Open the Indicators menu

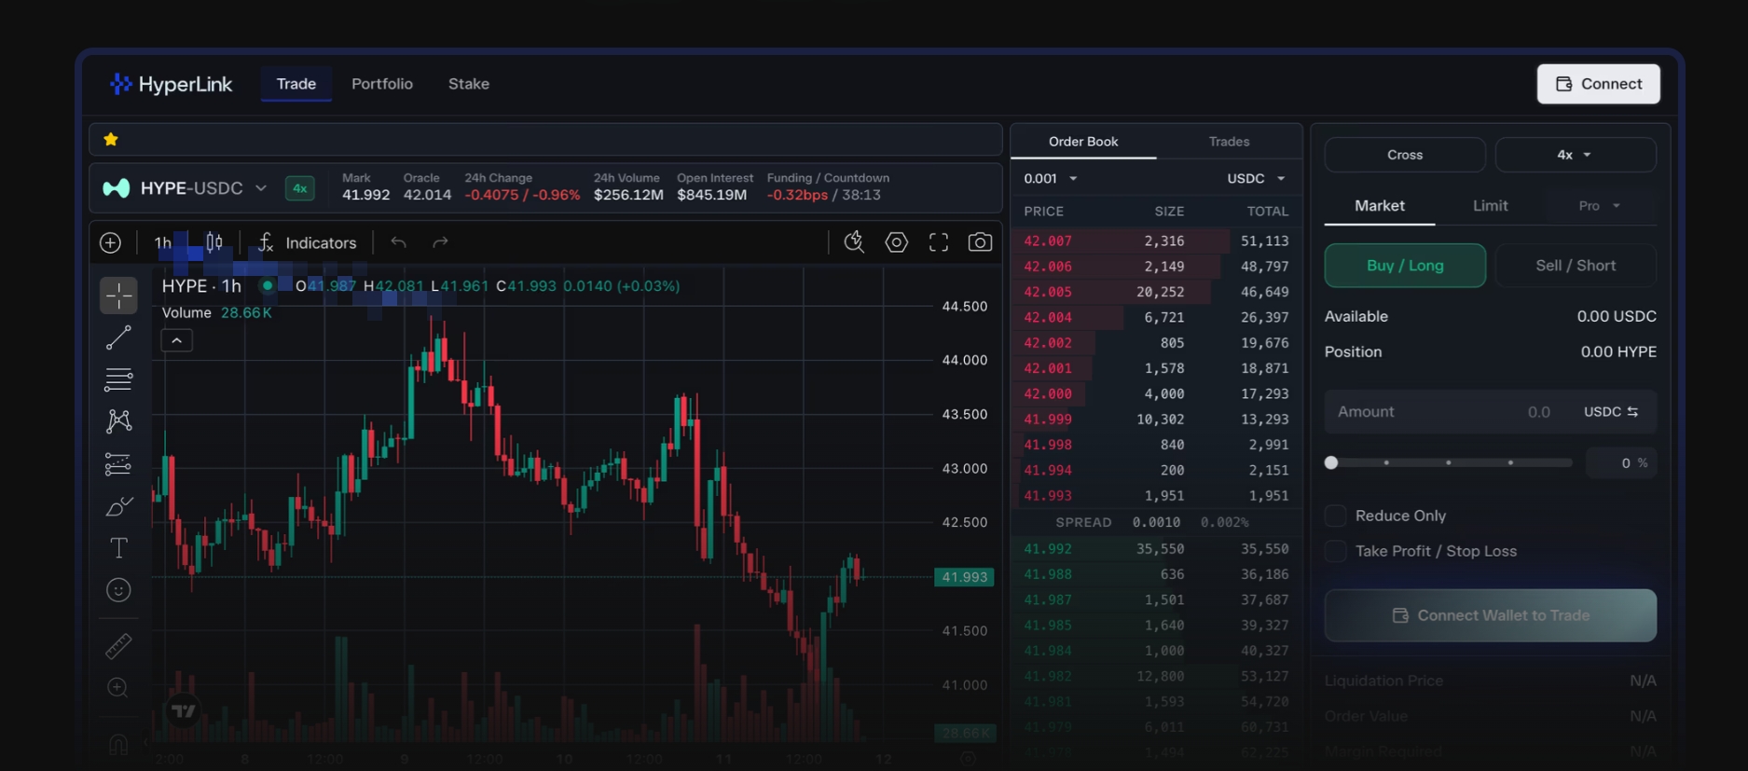click(x=307, y=242)
